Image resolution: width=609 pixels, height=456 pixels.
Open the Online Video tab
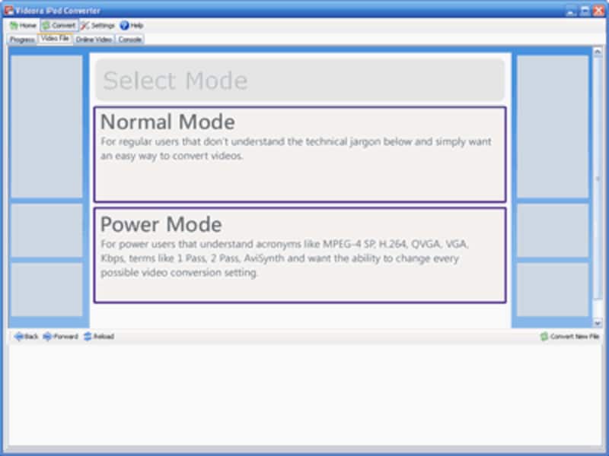pos(94,40)
